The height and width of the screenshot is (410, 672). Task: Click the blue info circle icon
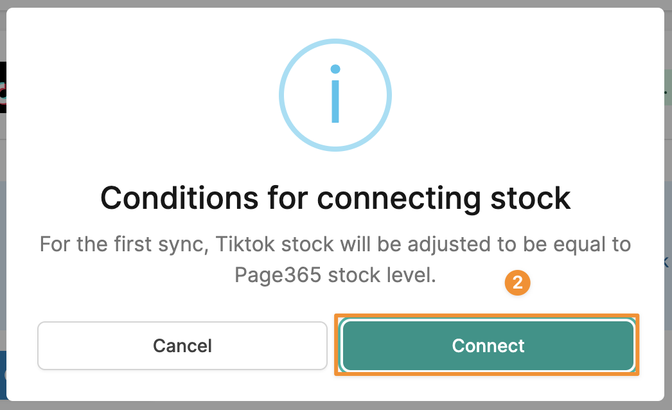pos(335,94)
